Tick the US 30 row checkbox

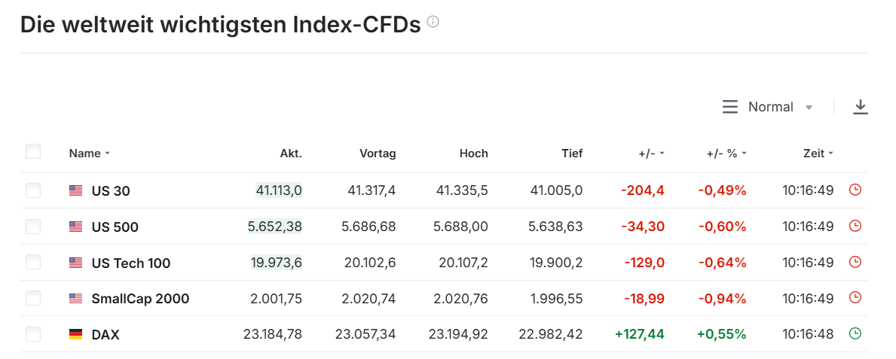coord(33,190)
